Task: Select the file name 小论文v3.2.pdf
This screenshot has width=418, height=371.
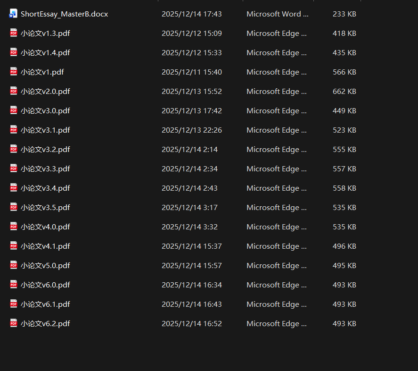Action: 45,150
